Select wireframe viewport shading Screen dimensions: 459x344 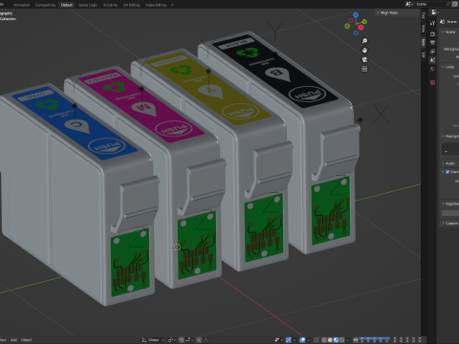coord(324,340)
